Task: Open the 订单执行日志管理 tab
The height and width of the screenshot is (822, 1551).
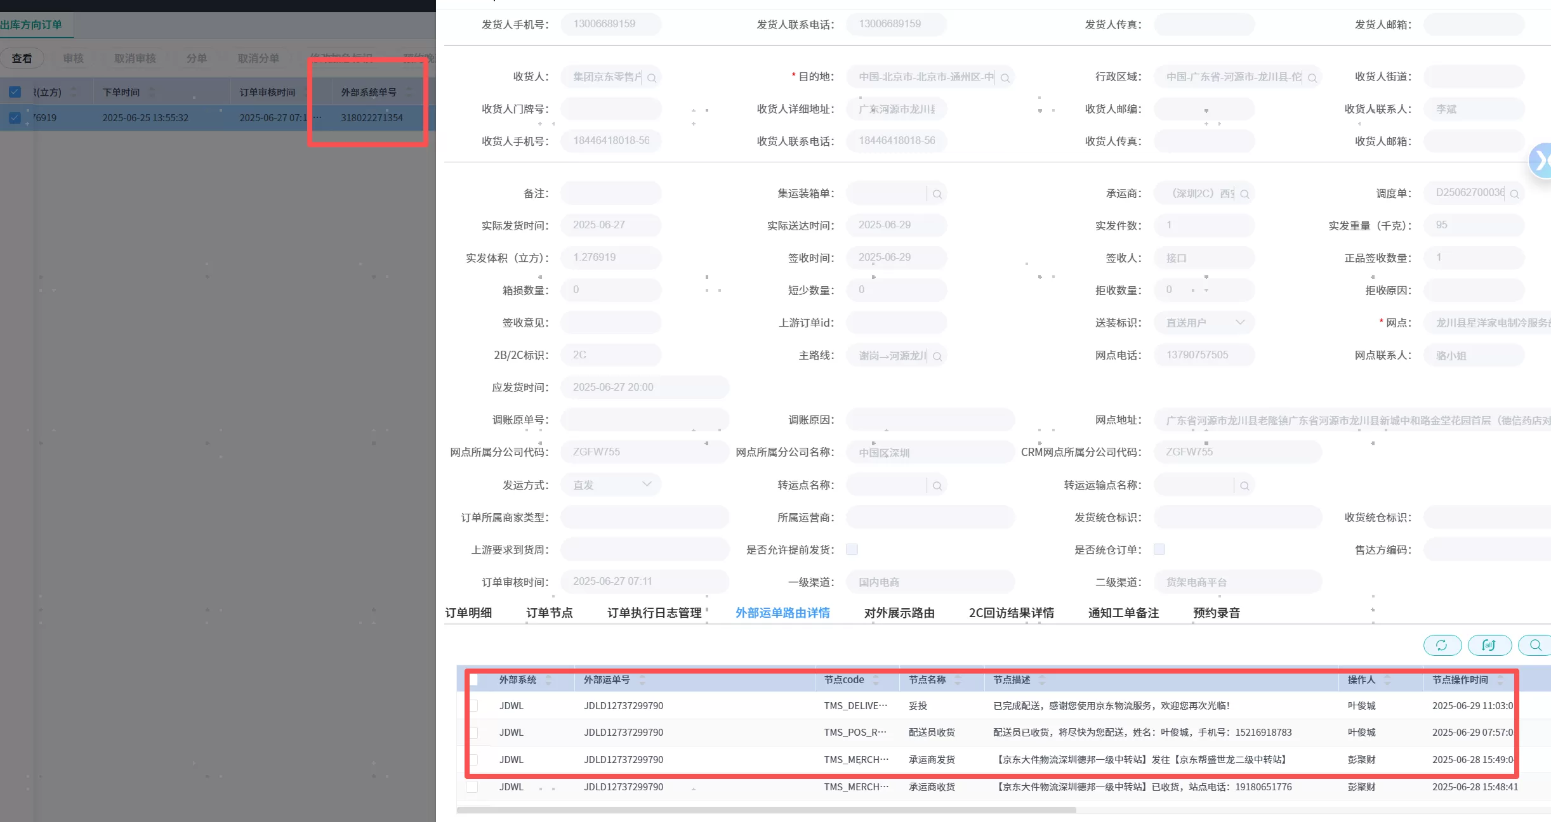Action: pyautogui.click(x=654, y=613)
